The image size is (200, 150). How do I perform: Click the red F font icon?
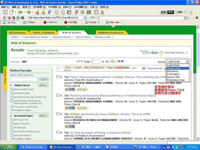77,12
